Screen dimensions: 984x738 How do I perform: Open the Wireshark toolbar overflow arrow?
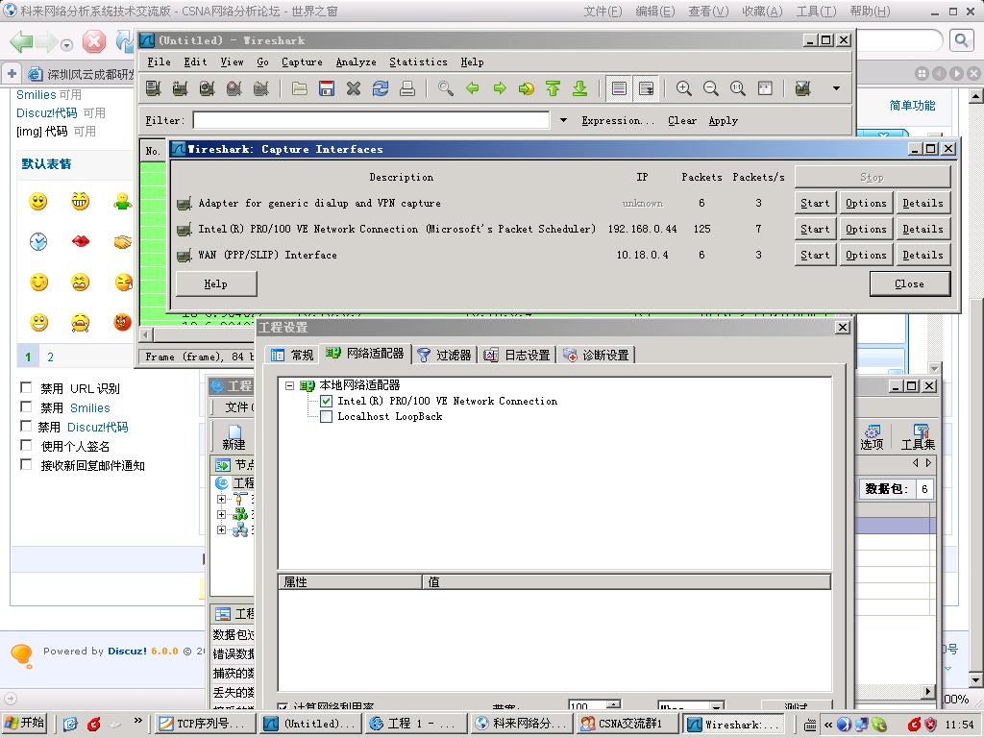tap(836, 88)
